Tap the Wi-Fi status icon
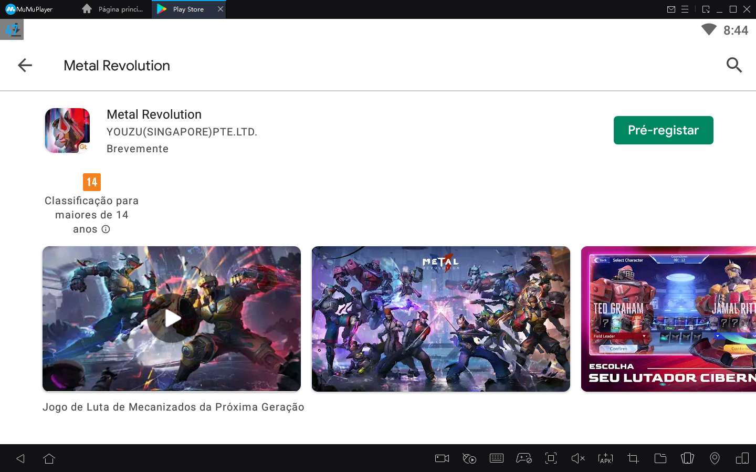The height and width of the screenshot is (472, 756). click(709, 29)
